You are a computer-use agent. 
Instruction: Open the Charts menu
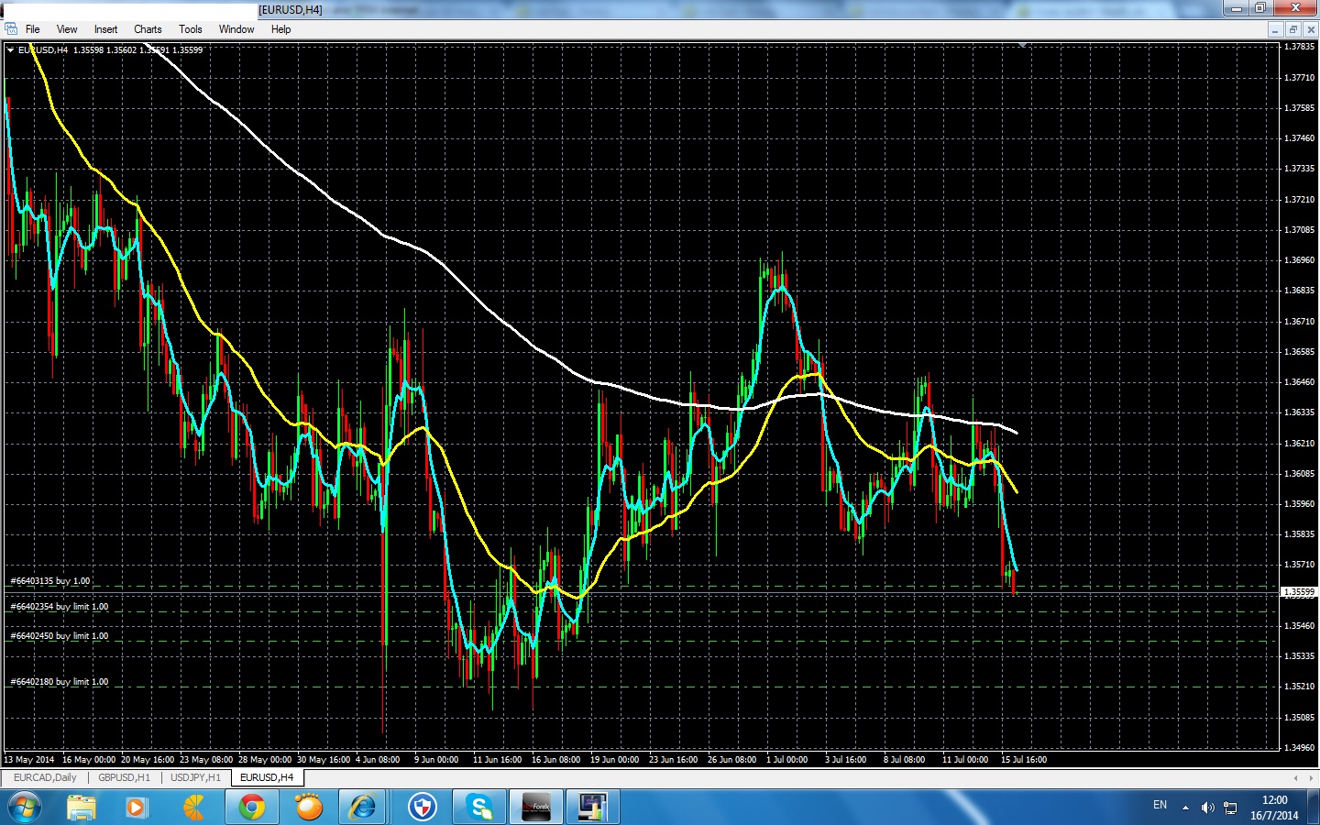click(x=148, y=29)
